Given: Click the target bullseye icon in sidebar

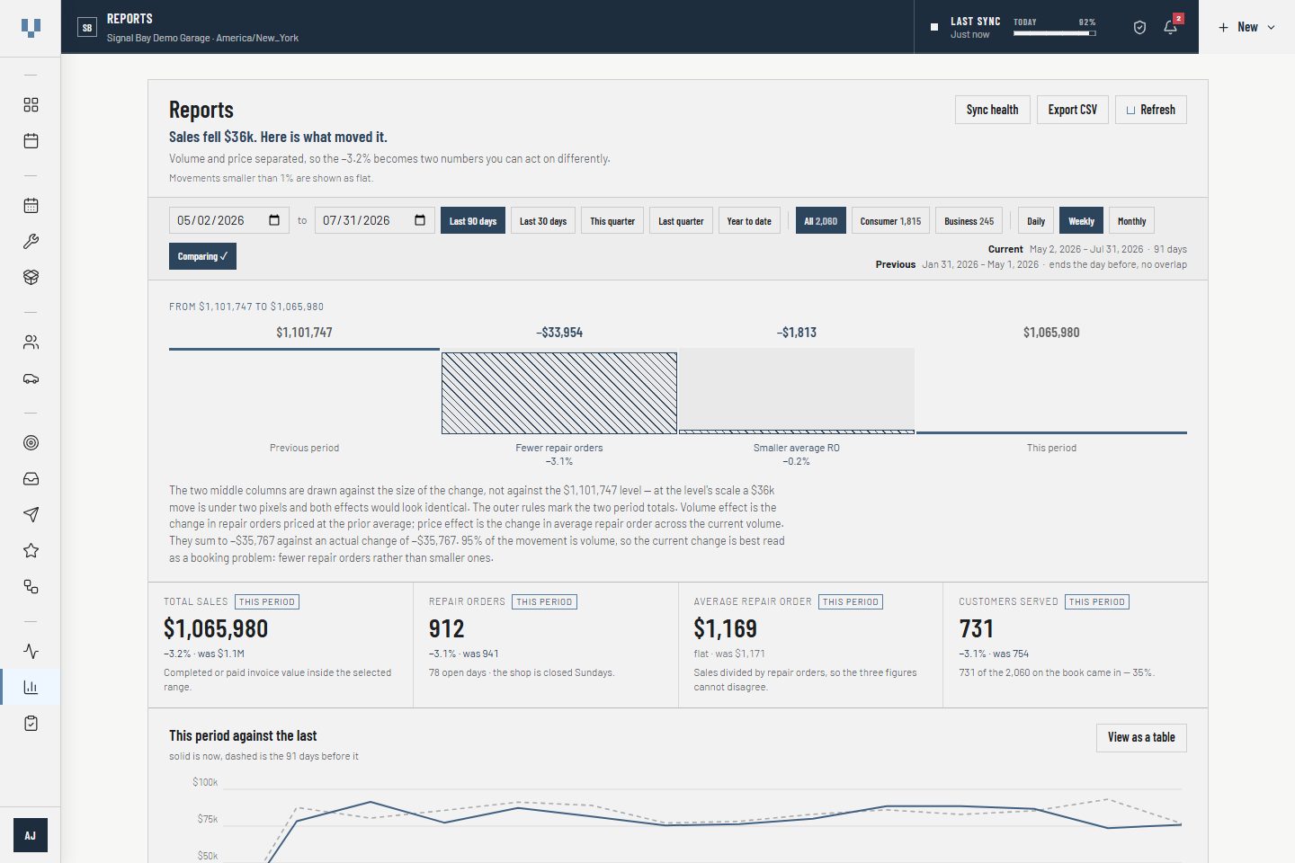Looking at the screenshot, I should [x=31, y=443].
